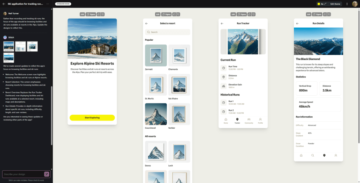This screenshot has height=183, width=360.
Task: Open the hotel welcome thumbnail in Stitch's reply
Action: click(x=9, y=46)
